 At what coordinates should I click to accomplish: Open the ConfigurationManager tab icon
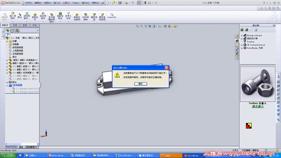tap(17, 31)
